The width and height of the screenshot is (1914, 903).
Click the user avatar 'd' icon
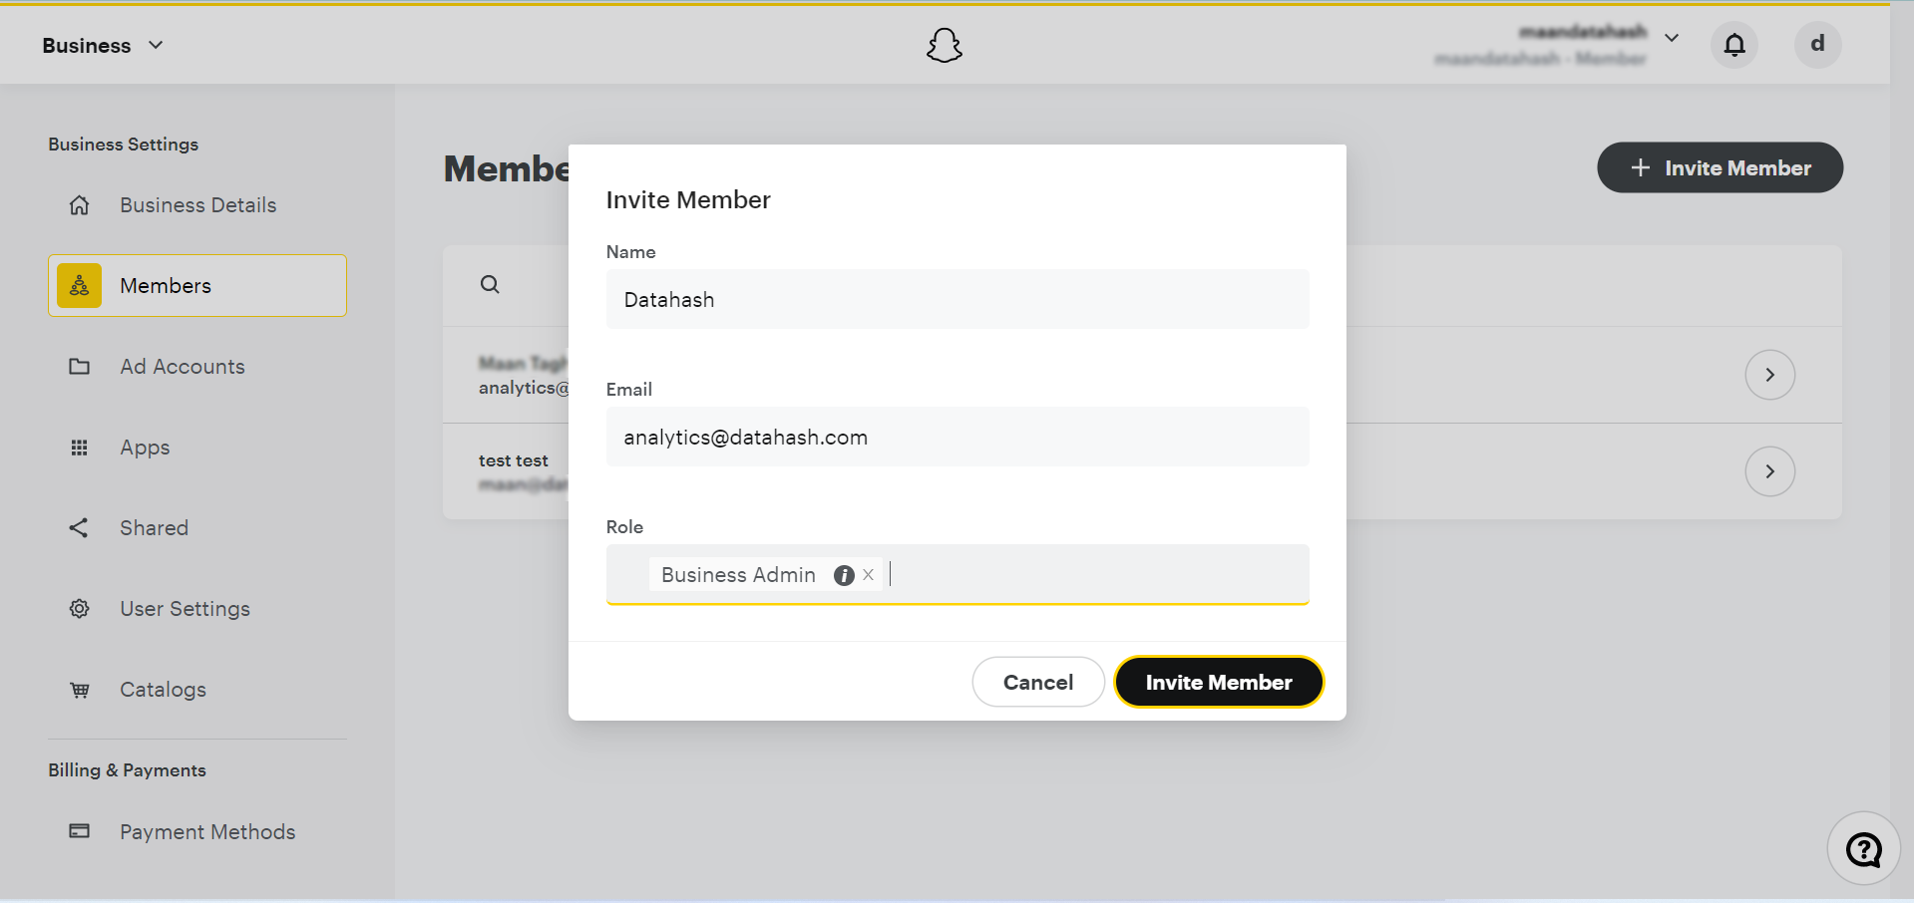pos(1817,45)
